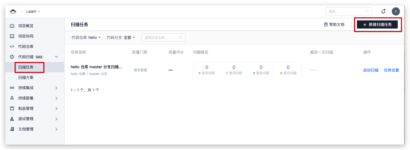This screenshot has width=410, height=150.
Task: Click the 质量评分 column header
Action: coord(176,52)
